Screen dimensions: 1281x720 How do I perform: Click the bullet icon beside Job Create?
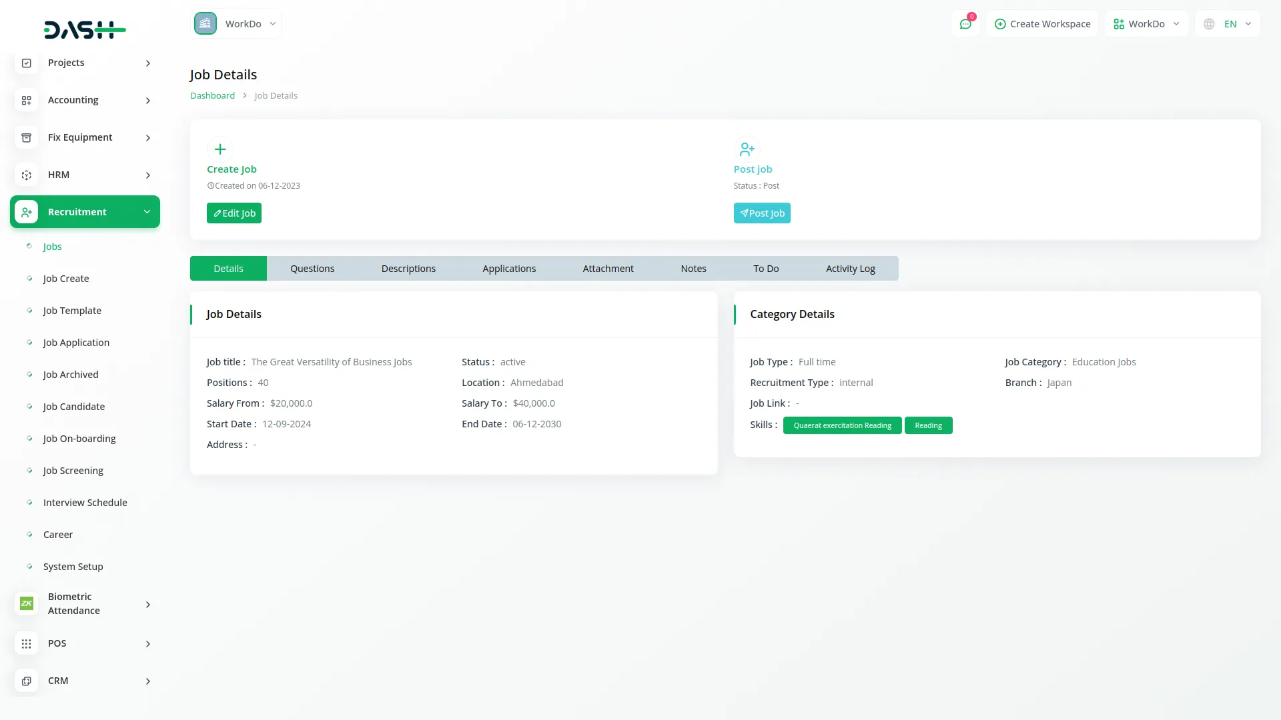pyautogui.click(x=29, y=279)
